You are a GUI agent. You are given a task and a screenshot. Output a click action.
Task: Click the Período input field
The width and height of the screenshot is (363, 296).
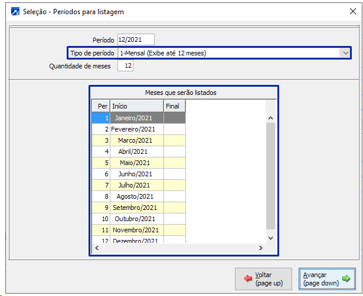pyautogui.click(x=136, y=40)
